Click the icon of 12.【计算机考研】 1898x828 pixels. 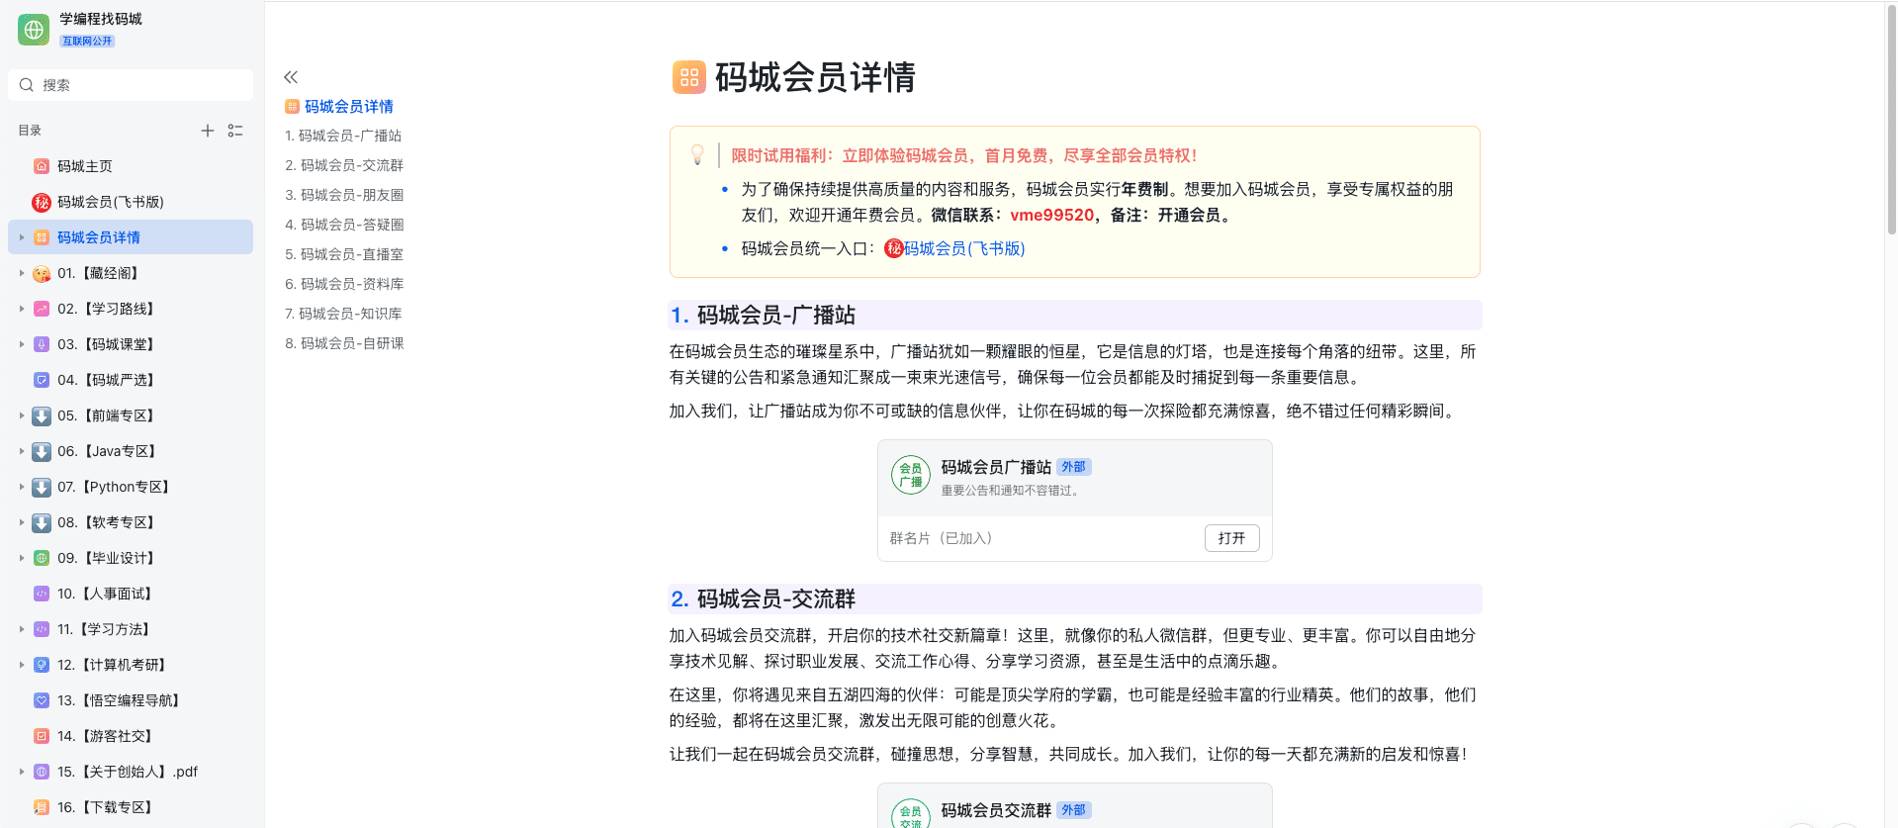(x=42, y=665)
